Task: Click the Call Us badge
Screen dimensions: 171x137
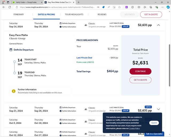Action: coord(148,107)
